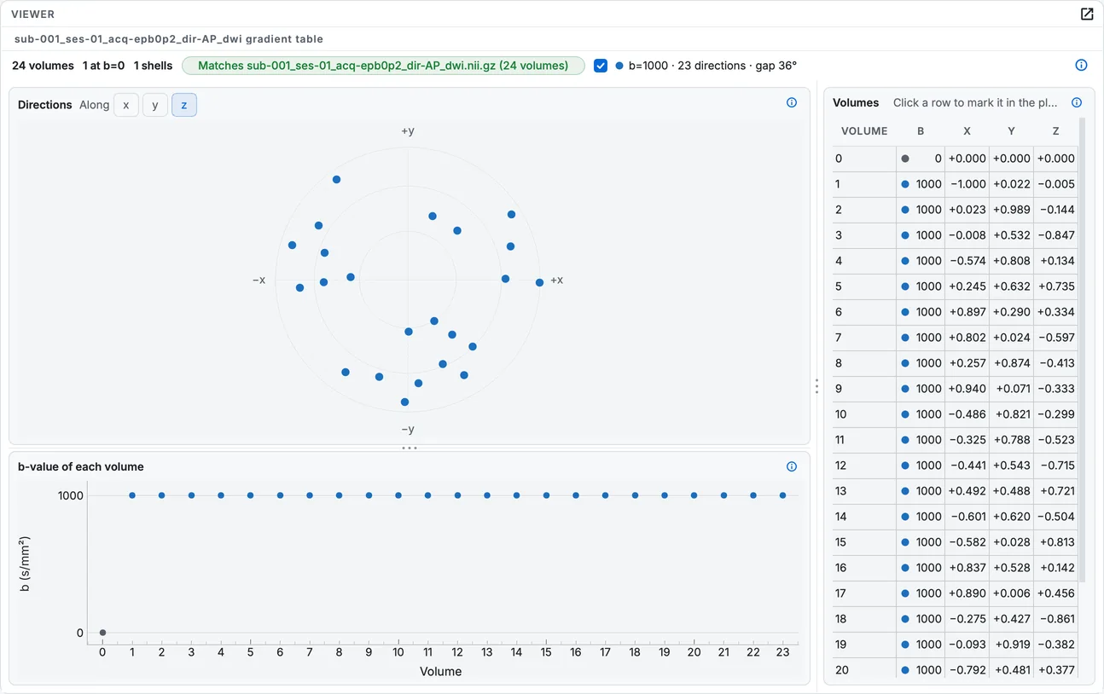
Task: Mark the volume 0 row in the table
Action: [x=956, y=159]
